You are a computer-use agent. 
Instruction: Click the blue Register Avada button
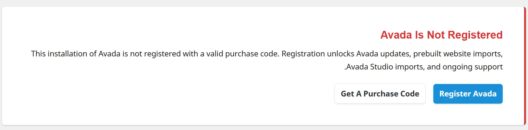pyautogui.click(x=468, y=94)
